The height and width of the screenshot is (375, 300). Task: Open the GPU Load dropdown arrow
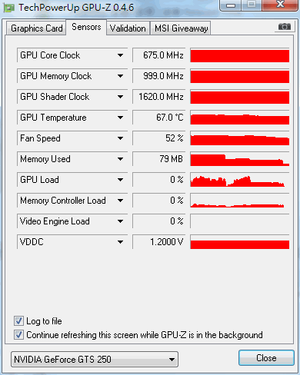coord(120,180)
